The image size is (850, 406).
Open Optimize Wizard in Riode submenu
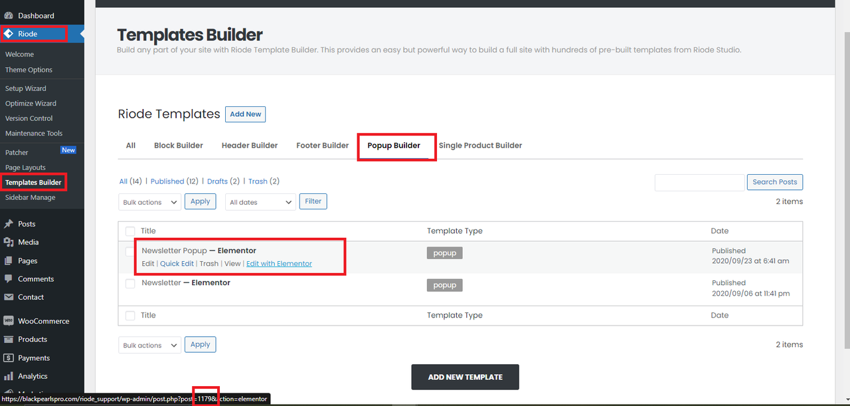(x=31, y=104)
